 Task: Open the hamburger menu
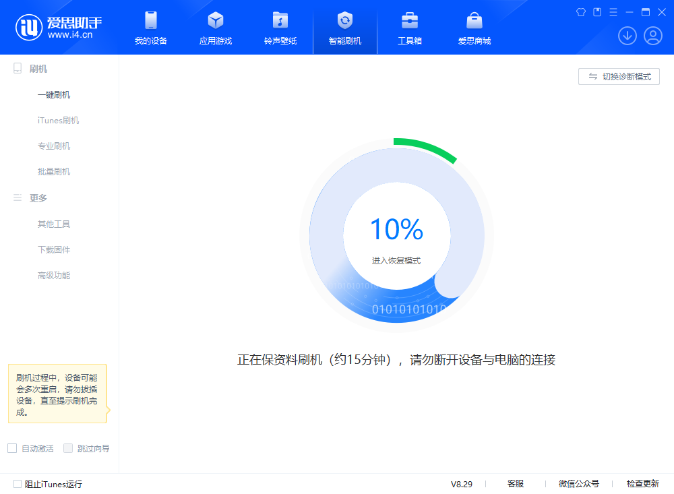click(x=612, y=11)
